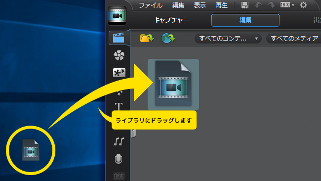Click the save project floppy disk icon
The image size is (321, 181).
[245, 5]
